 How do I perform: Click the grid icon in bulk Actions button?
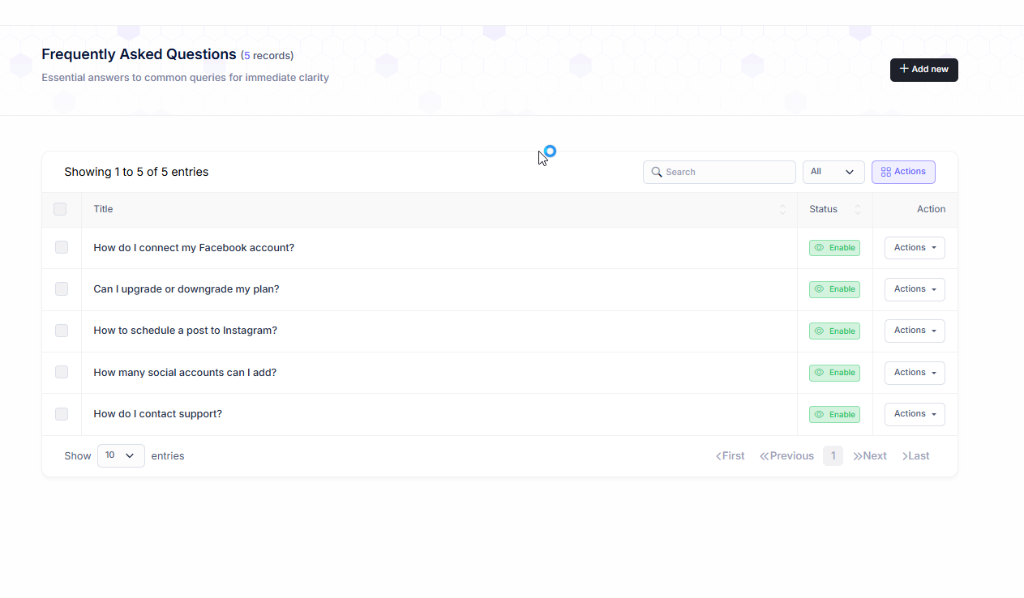tap(885, 172)
